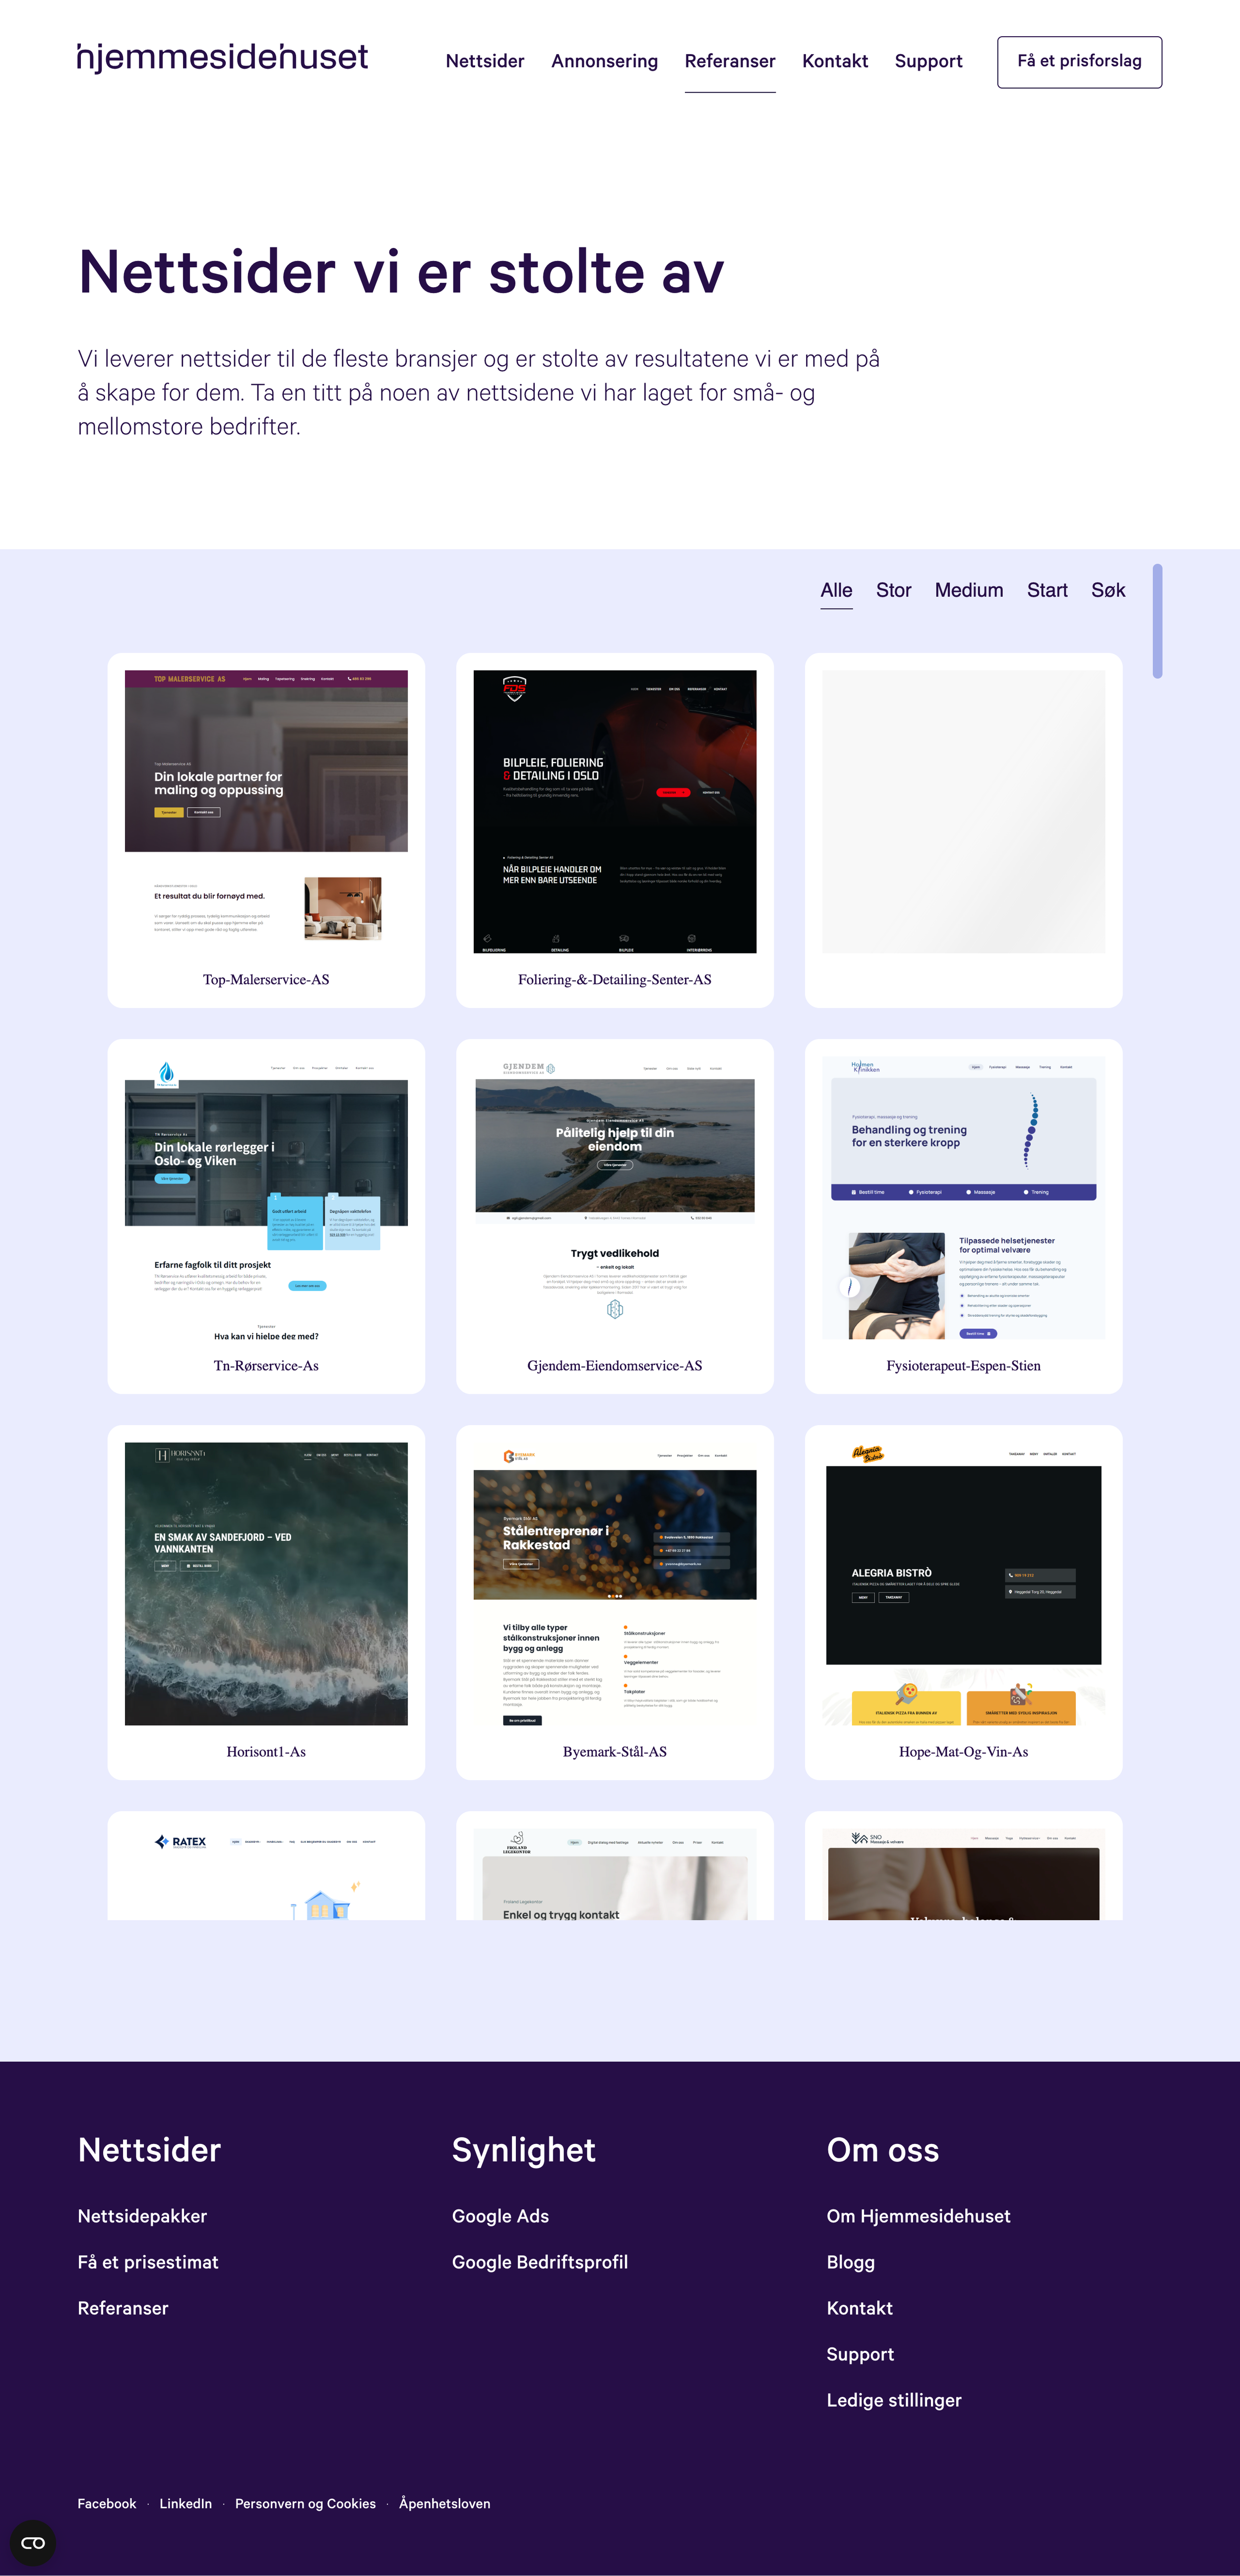Open Personvern og Cookies link

click(305, 2503)
